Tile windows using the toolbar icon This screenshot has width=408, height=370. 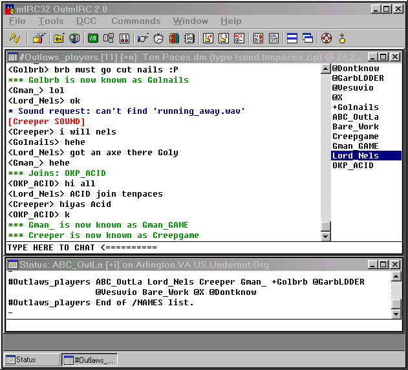[292, 38]
